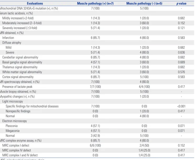This screenshot has height=160, width=195.
Task: Select the Electron microscopy label
Action: [14, 121]
